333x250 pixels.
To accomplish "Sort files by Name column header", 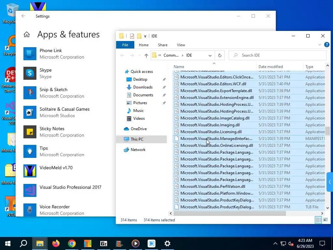I will tap(214, 66).
